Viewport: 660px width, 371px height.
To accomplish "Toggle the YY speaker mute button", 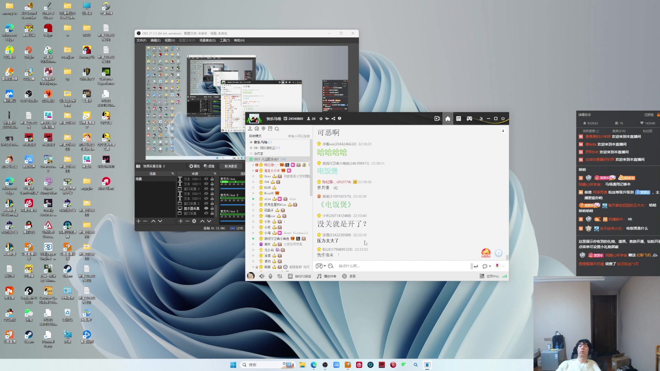I will point(262,276).
